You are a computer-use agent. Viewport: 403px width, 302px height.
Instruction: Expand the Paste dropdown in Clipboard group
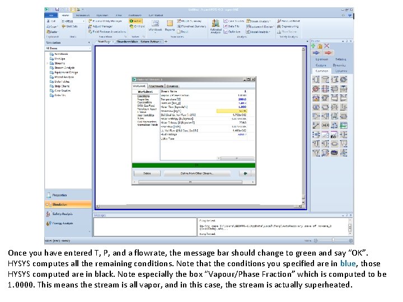(58, 32)
